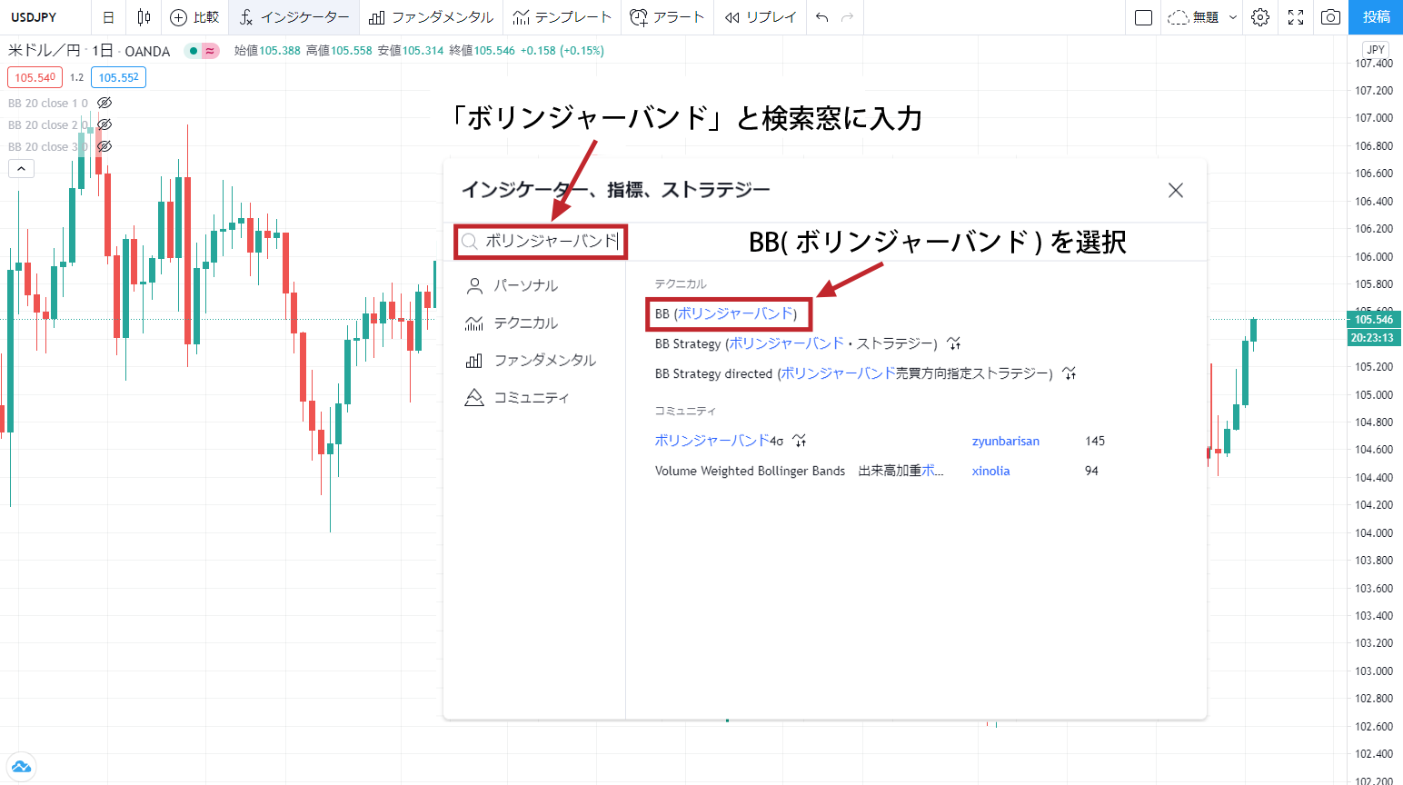Open the Fundamentals toolbar menu
1403x785 pixels.
pyautogui.click(x=432, y=17)
